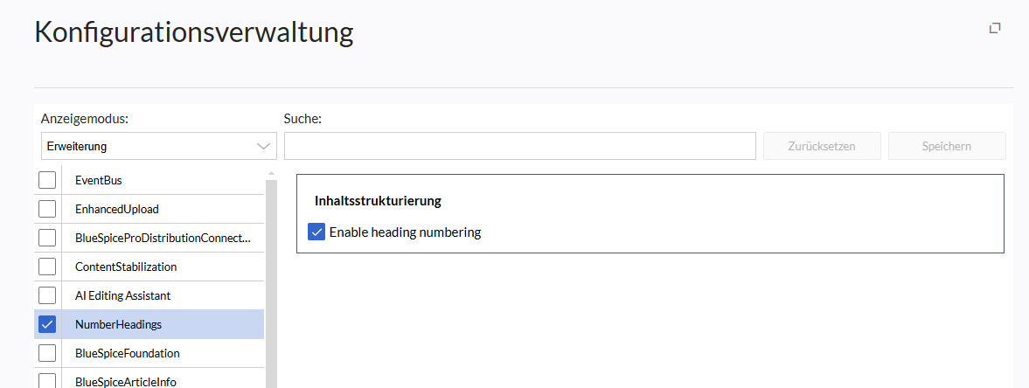Screen dimensions: 1029x388
Task: Tick the AI Editing Assistant checkbox
Action: (x=48, y=295)
